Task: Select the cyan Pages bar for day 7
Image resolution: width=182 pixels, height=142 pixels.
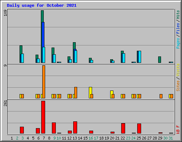Action: [x=44, y=55]
